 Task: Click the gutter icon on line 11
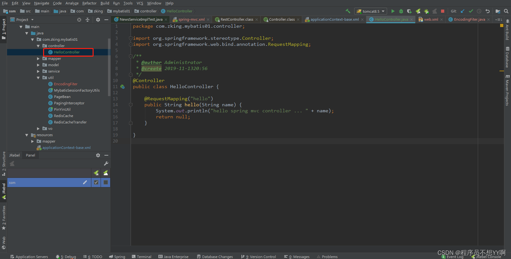click(122, 87)
